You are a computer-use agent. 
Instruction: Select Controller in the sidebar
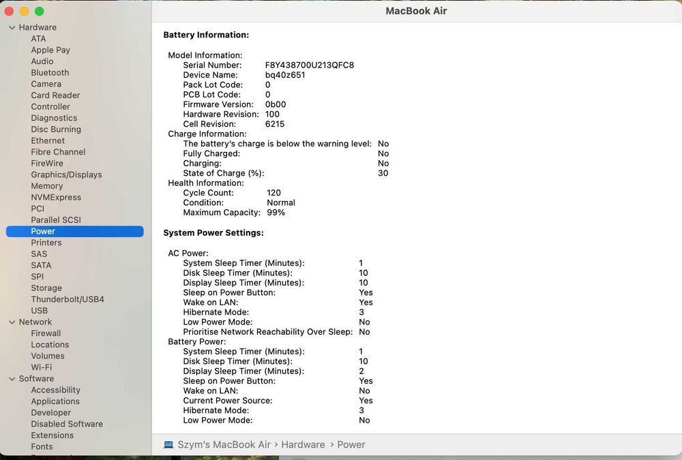pyautogui.click(x=50, y=106)
